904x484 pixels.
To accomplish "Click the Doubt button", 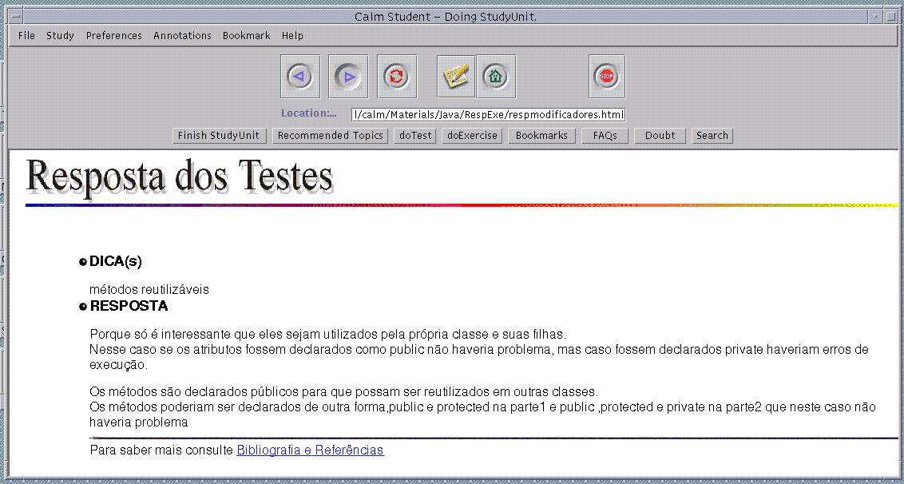I will [x=660, y=136].
